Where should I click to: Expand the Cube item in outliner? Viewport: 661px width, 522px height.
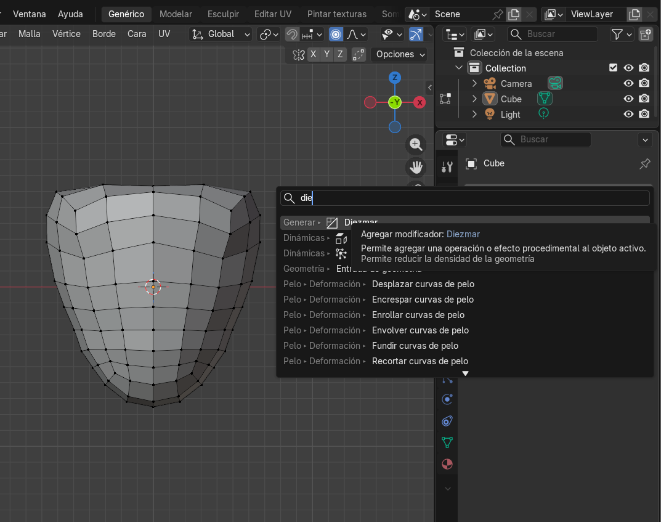474,99
